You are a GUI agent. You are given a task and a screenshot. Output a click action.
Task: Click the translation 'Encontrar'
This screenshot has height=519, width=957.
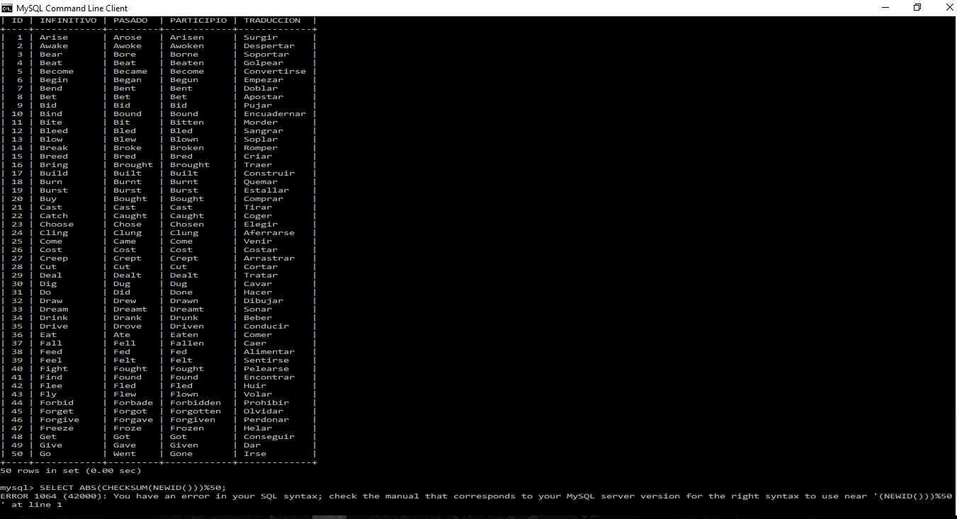[269, 377]
